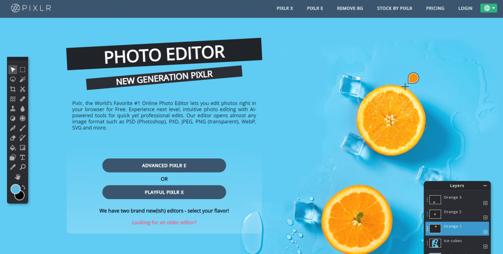The height and width of the screenshot is (254, 503).
Task: Select the Orange 2 layer thumbnail
Action: (435, 214)
